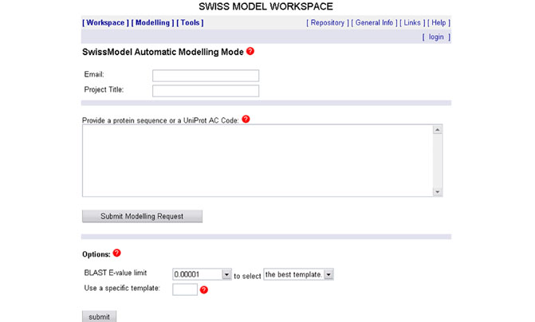Open the General Info link
The width and height of the screenshot is (535, 322).
pyautogui.click(x=374, y=22)
